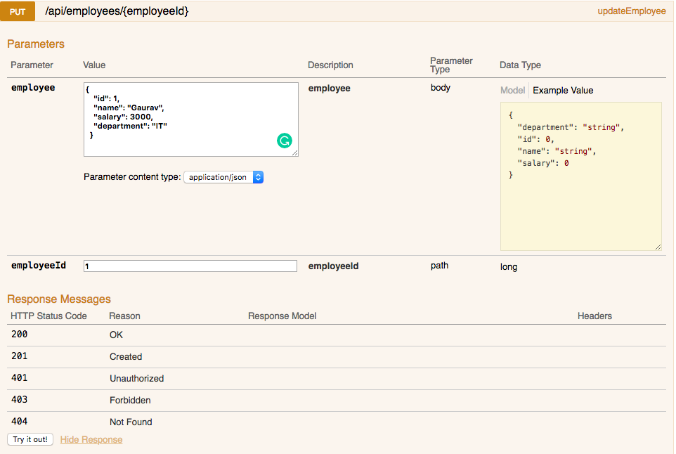676x454 pixels.
Task: Click the 404 Not Found reason text
Action: click(x=131, y=422)
